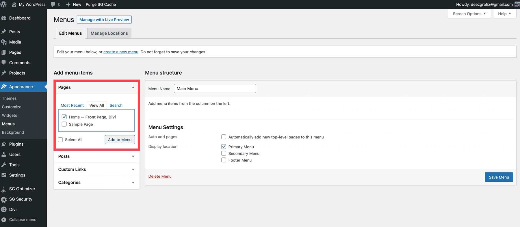
Task: Check the Secondary Menu location
Action: pyautogui.click(x=224, y=153)
